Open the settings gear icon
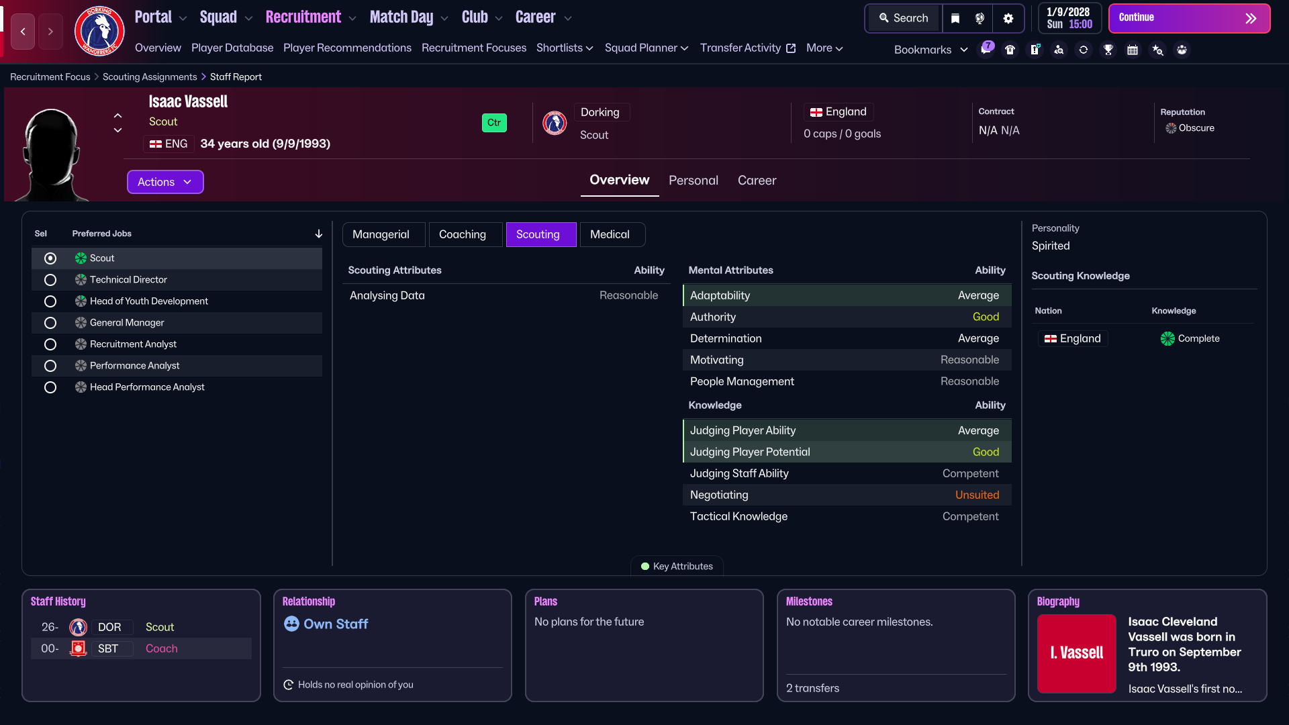Viewport: 1289px width, 725px height. point(1008,18)
